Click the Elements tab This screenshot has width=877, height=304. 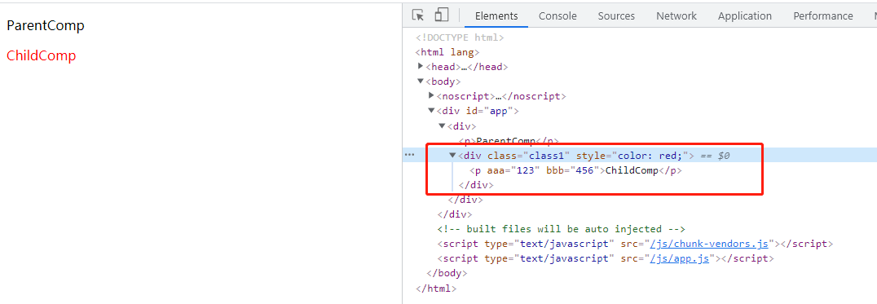click(x=496, y=16)
